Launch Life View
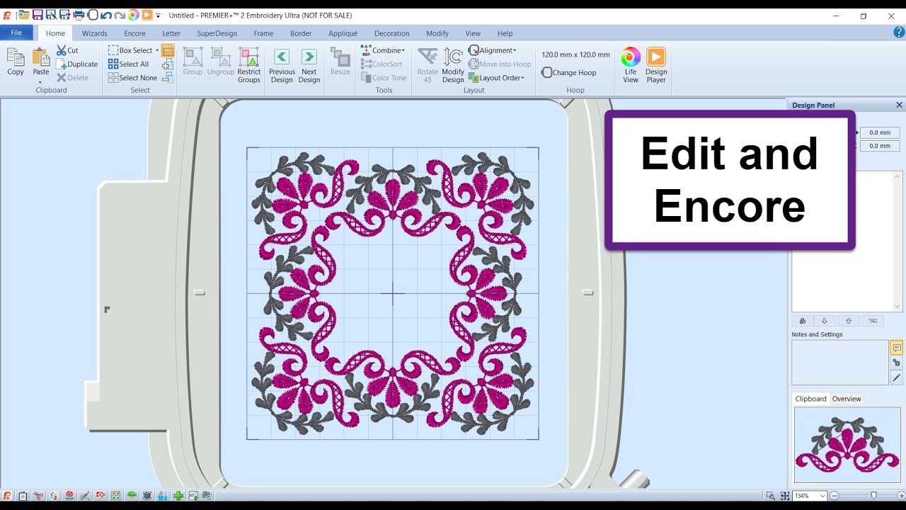 point(631,66)
